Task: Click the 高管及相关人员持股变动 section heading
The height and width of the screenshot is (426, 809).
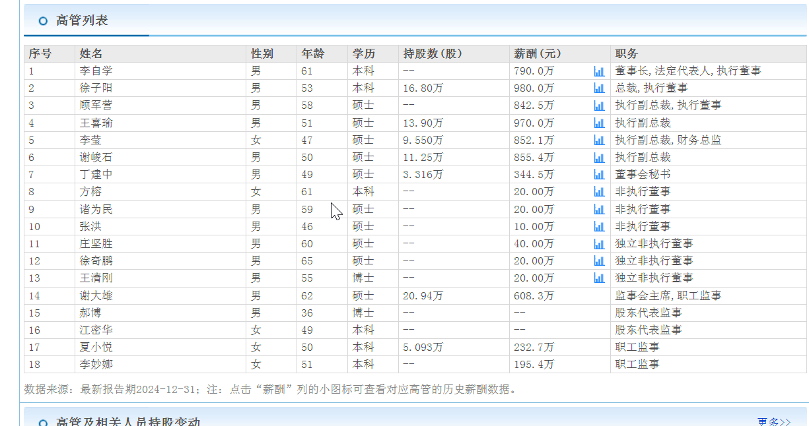Action: tap(128, 422)
